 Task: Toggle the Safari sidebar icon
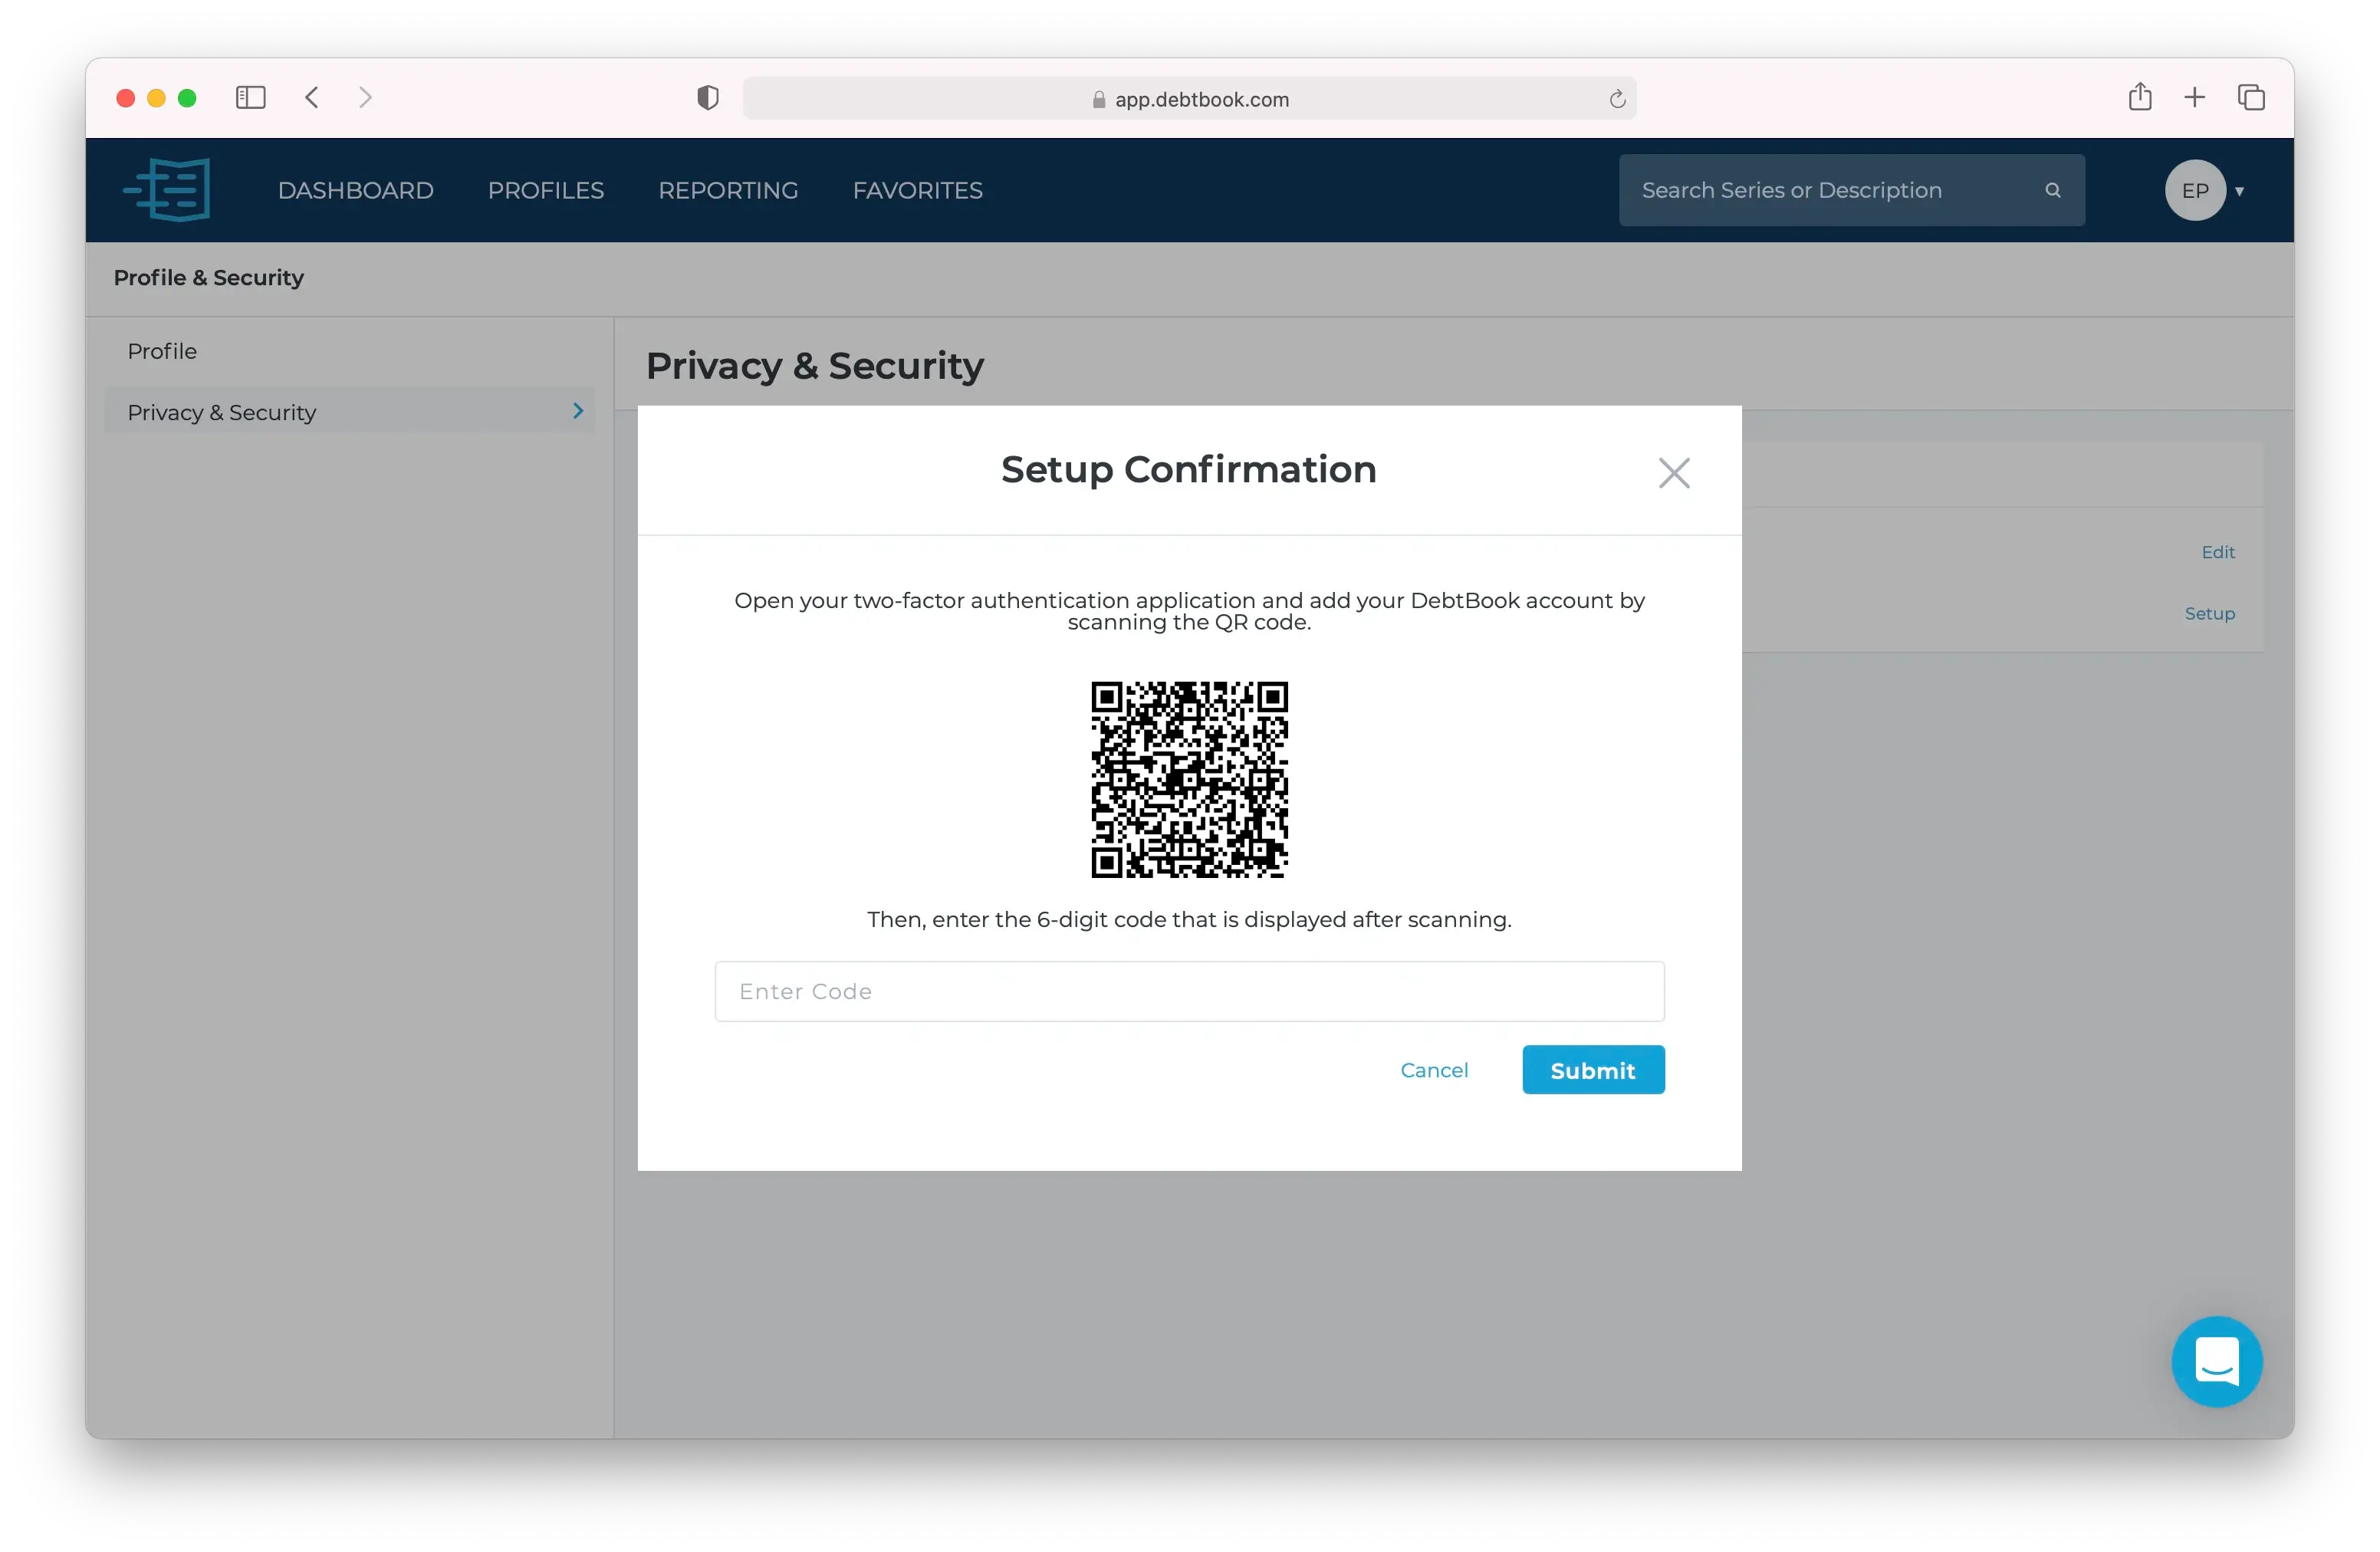pyautogui.click(x=250, y=97)
